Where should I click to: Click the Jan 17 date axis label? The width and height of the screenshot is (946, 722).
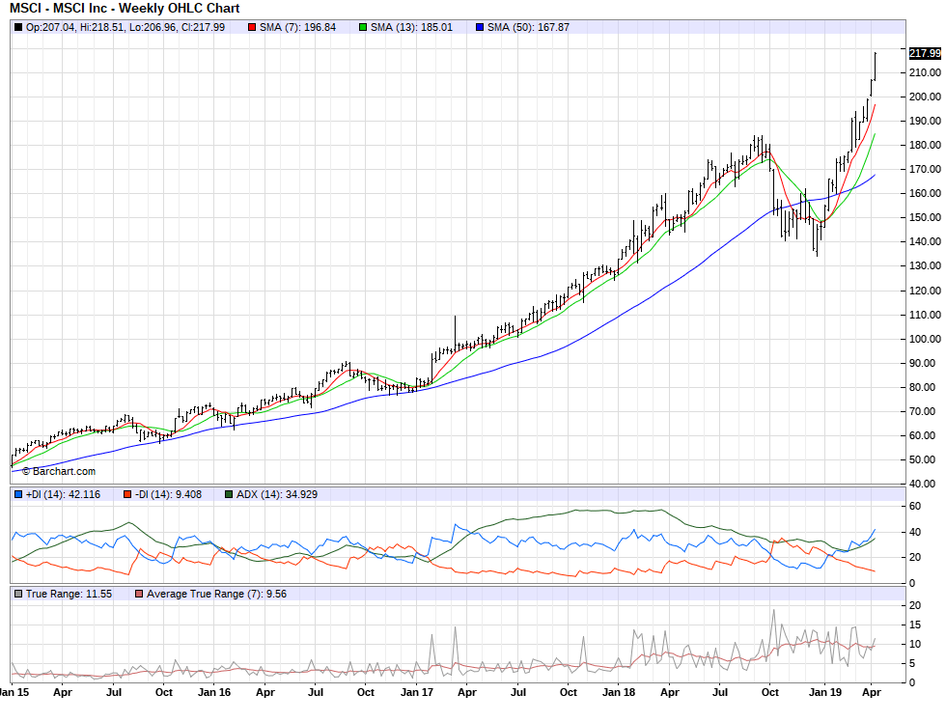pos(417,692)
